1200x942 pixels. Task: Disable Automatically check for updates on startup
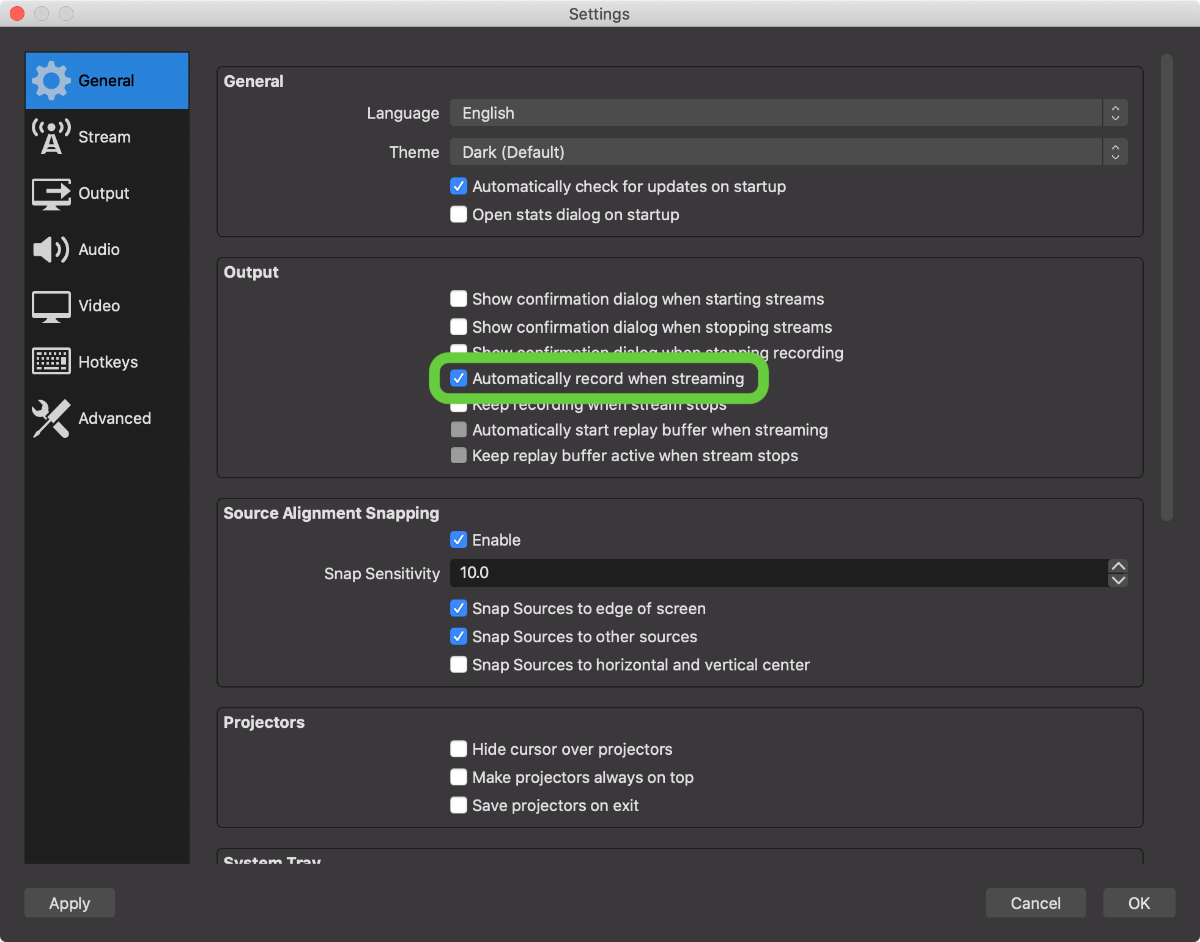coord(459,186)
